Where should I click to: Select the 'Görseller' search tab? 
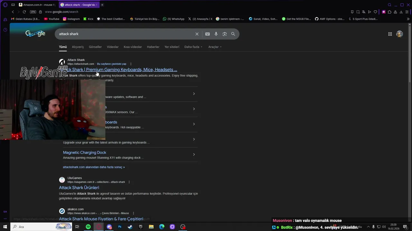coord(95,47)
